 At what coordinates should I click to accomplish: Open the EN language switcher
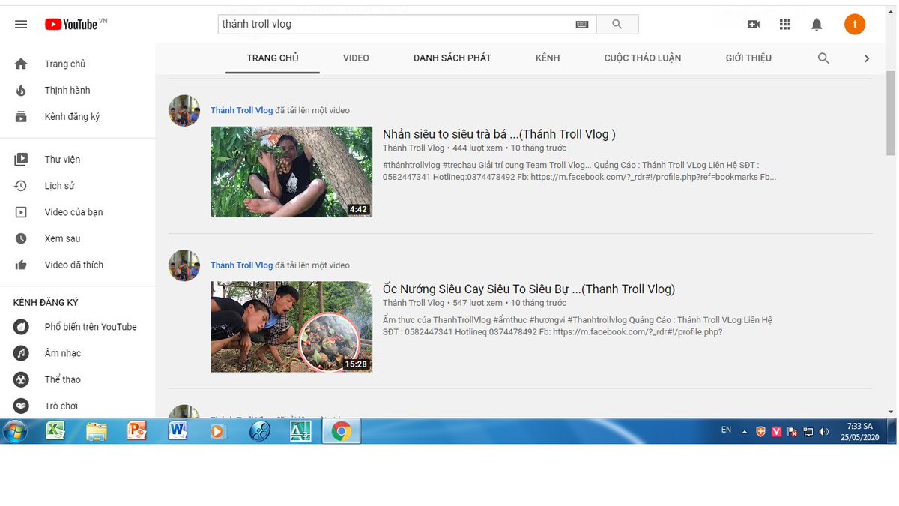click(725, 429)
